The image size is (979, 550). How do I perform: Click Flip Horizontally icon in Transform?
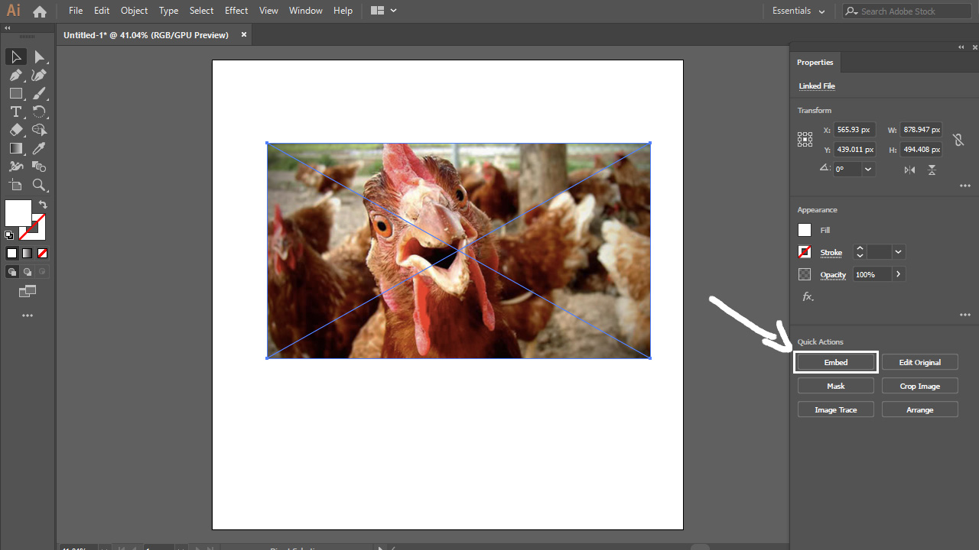point(909,170)
